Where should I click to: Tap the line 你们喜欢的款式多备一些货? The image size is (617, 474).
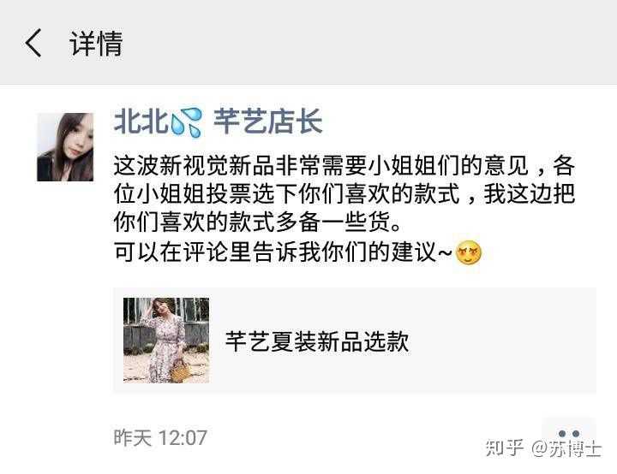[x=258, y=222]
